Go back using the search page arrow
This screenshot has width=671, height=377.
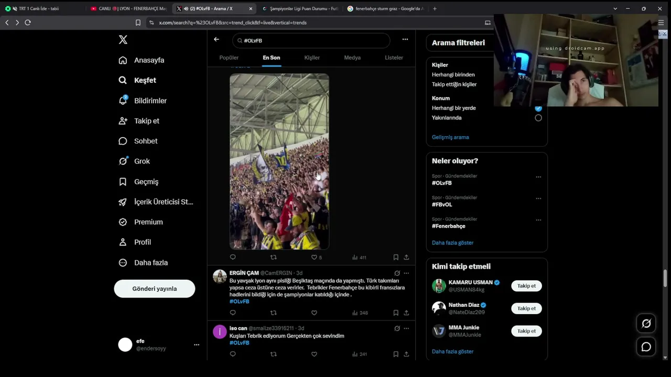[x=217, y=40]
